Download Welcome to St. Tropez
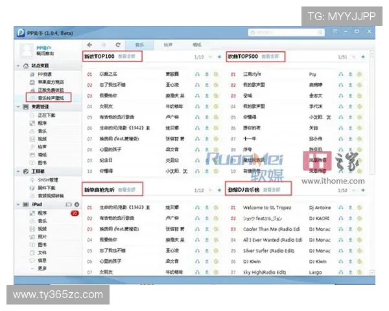Image resolution: width=389 pixels, height=311 pixels. (350, 207)
